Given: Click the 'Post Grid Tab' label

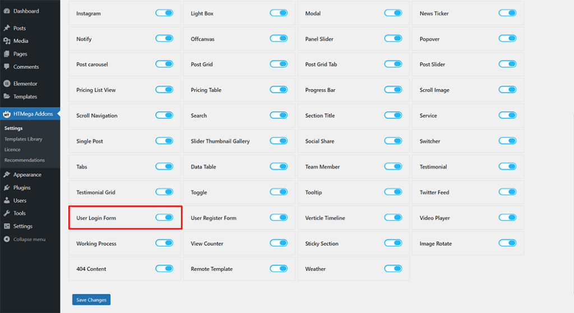Looking at the screenshot, I should click(x=321, y=64).
